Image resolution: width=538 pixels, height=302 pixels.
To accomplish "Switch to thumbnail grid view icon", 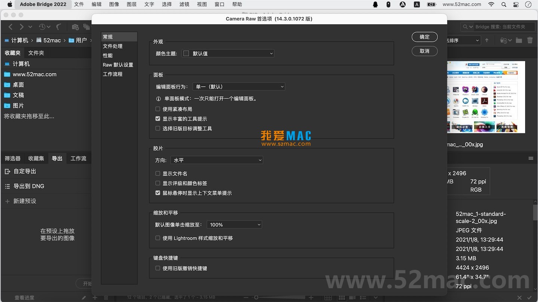I will pos(342,298).
